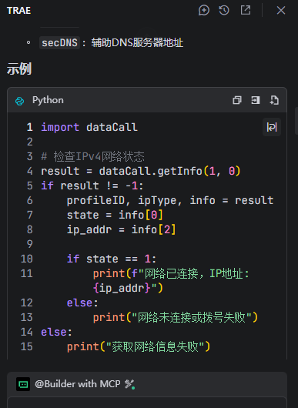Viewport: 298px width, 408px height.
Task: Click line profileID, ipType, info = result
Action: pyautogui.click(x=170, y=200)
